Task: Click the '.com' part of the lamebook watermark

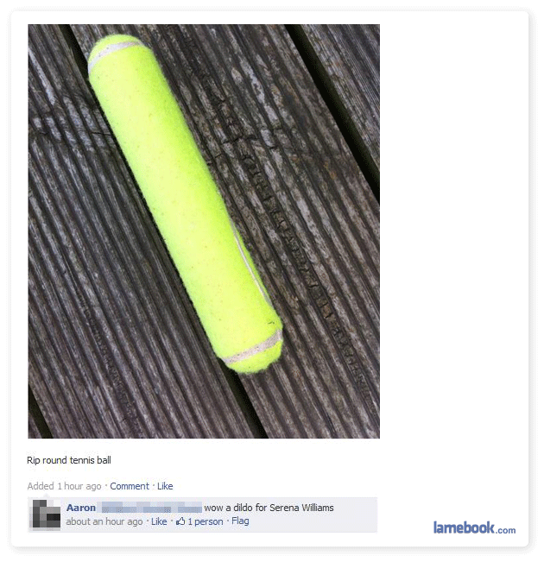Action: pos(506,530)
